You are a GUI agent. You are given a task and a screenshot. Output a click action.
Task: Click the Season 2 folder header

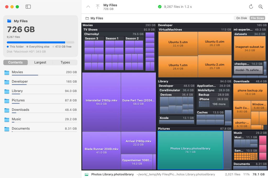(x=134, y=38)
